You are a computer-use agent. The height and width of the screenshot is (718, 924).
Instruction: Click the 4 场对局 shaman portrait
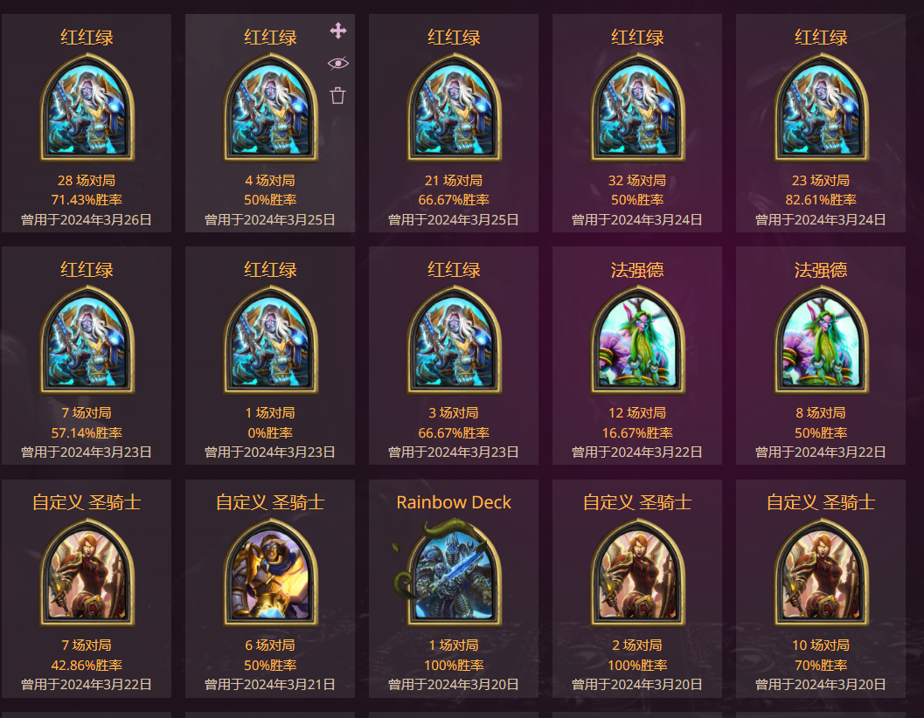tap(270, 107)
